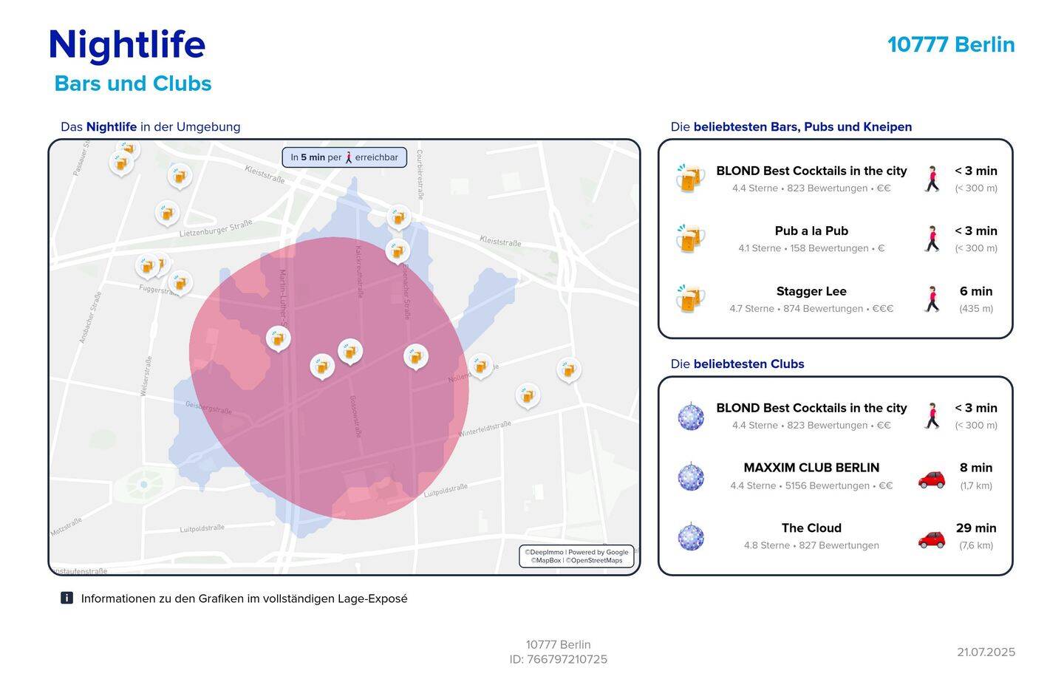Click the beer mug icon beside Stagger Lee
The width and height of the screenshot is (1064, 696).
690,299
